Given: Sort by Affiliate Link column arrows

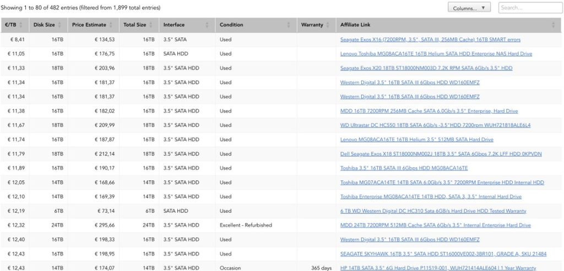Looking at the screenshot, I should coord(553,25).
